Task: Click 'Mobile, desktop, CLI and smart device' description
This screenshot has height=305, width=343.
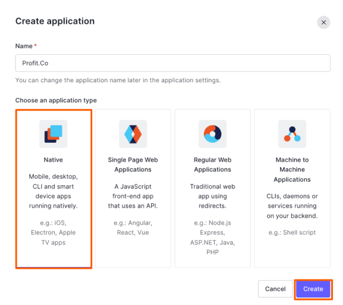Action: click(x=53, y=191)
